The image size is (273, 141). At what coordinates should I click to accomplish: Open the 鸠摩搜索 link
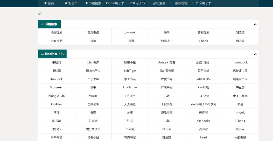pos(56,32)
